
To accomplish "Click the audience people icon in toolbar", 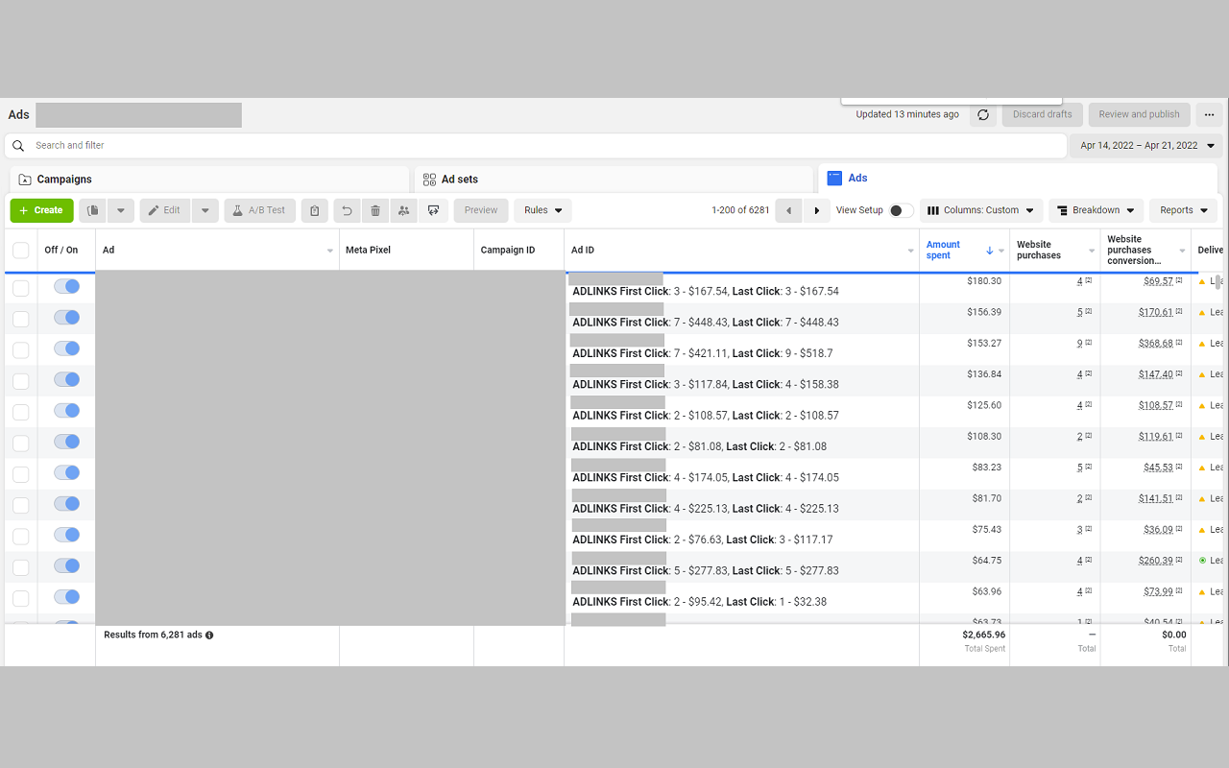I will pyautogui.click(x=403, y=210).
